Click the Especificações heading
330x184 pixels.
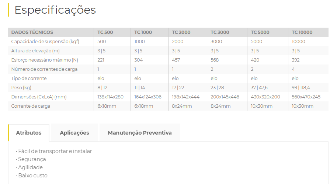pyautogui.click(x=55, y=10)
